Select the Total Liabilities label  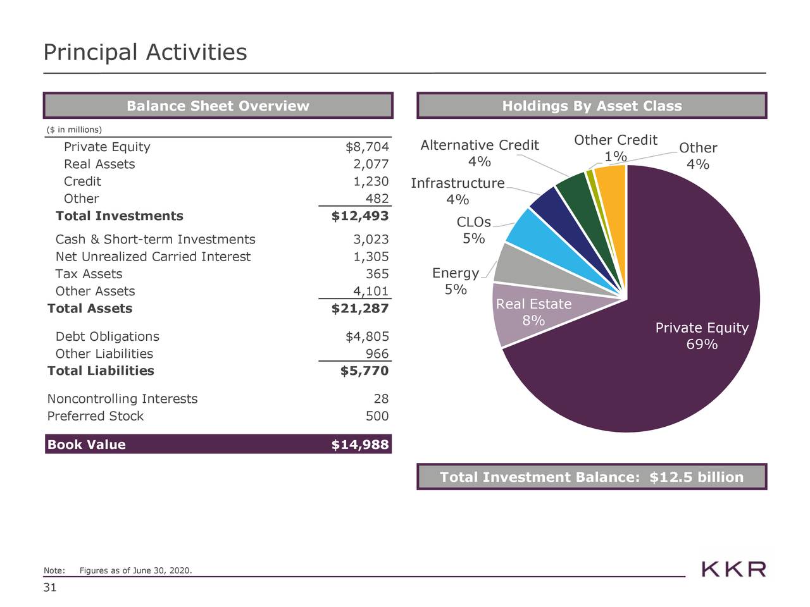101,371
